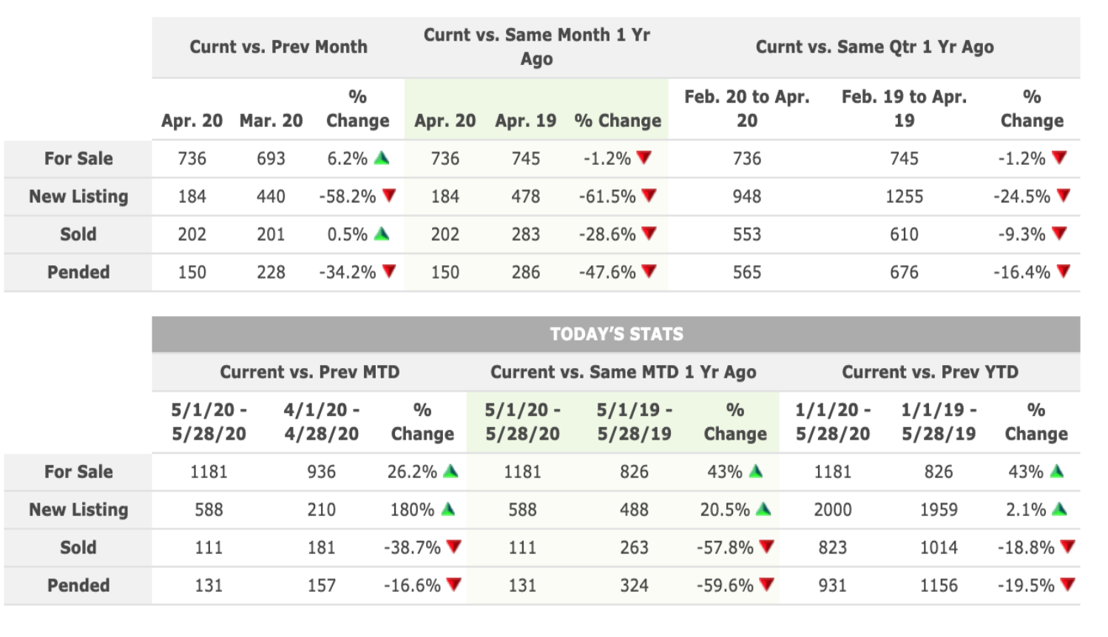Click the "Feb. 20 to Apr. 20" column header
Screen dimensions: 1108x637
point(746,109)
